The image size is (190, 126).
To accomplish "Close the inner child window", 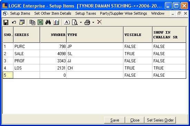I will (186, 13).
